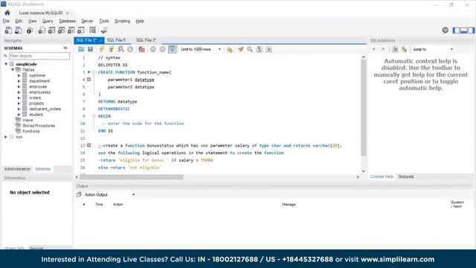Close the active SQL File 2 tab
476x268 pixels.
[100, 40]
